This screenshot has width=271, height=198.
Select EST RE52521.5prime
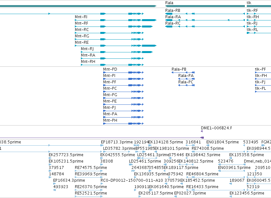(x=91, y=194)
